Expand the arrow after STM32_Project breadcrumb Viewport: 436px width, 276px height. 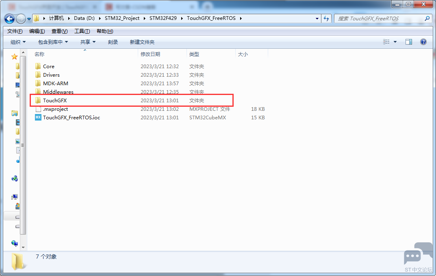pyautogui.click(x=145, y=18)
